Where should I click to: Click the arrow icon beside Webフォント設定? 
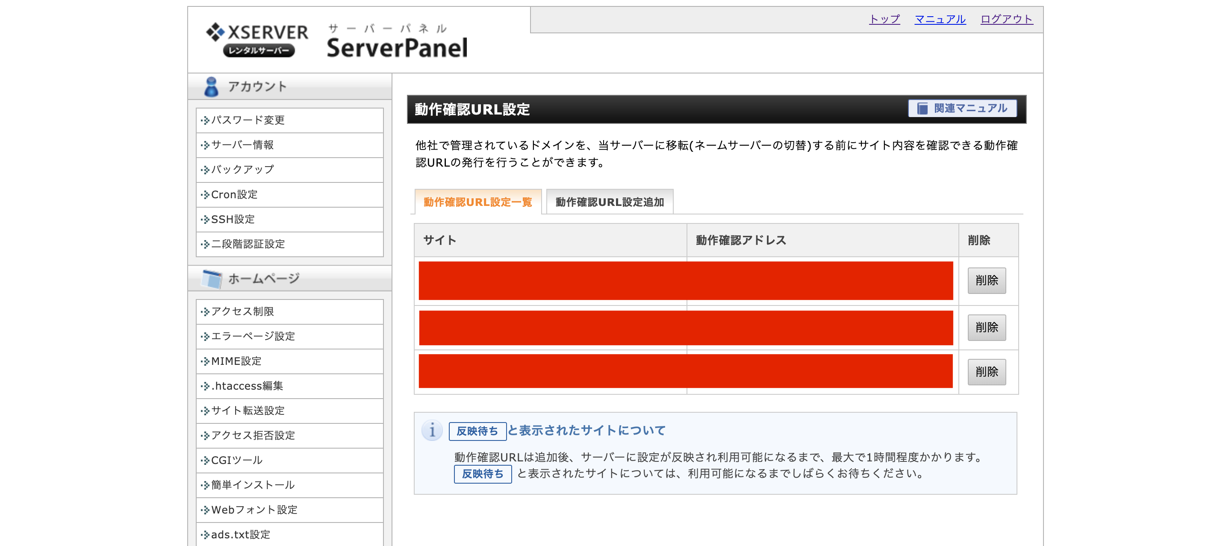tap(205, 510)
